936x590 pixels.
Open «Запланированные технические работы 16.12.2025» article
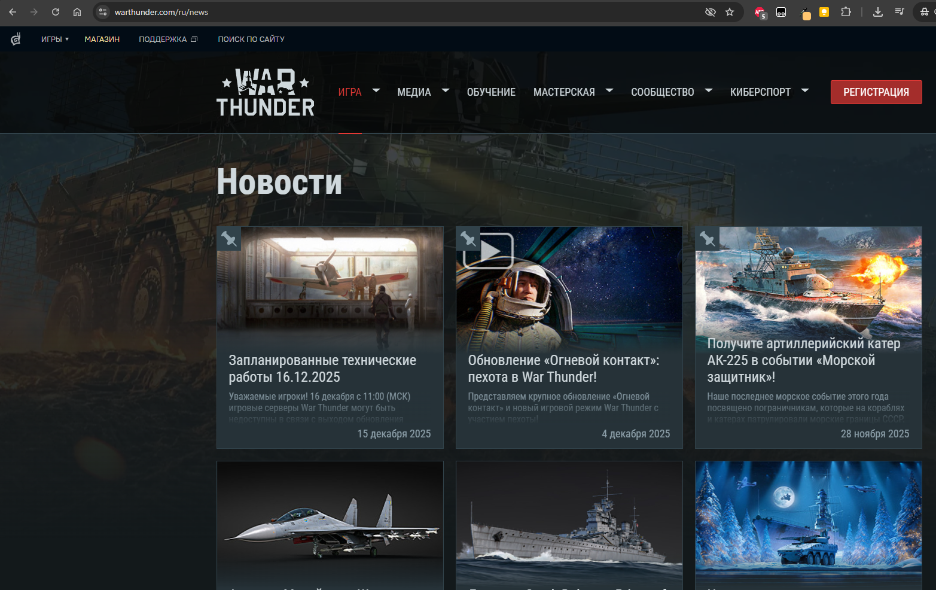click(322, 369)
